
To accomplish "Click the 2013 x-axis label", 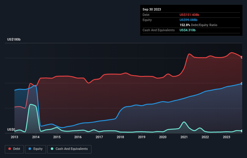I will click(14, 137).
